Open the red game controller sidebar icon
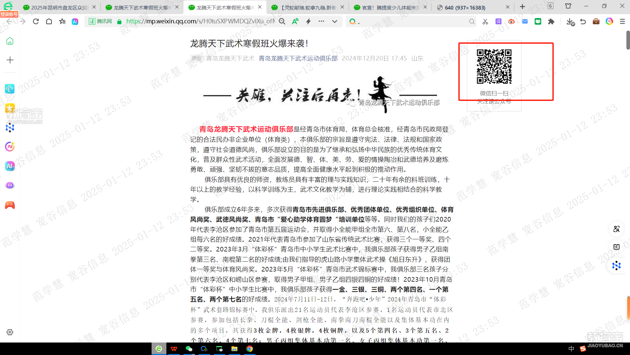Screen dimensions: 630x355 click(x=10, y=205)
